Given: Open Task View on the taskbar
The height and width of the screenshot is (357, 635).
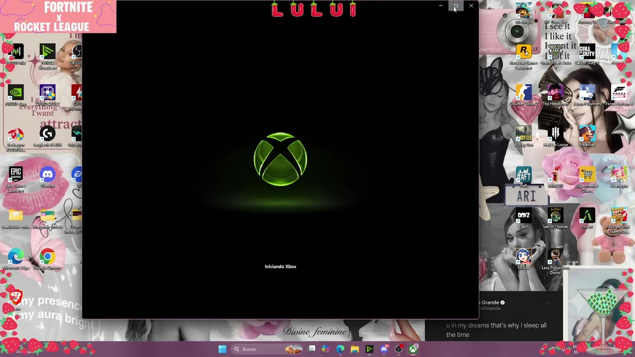Looking at the screenshot, I should tap(312, 349).
